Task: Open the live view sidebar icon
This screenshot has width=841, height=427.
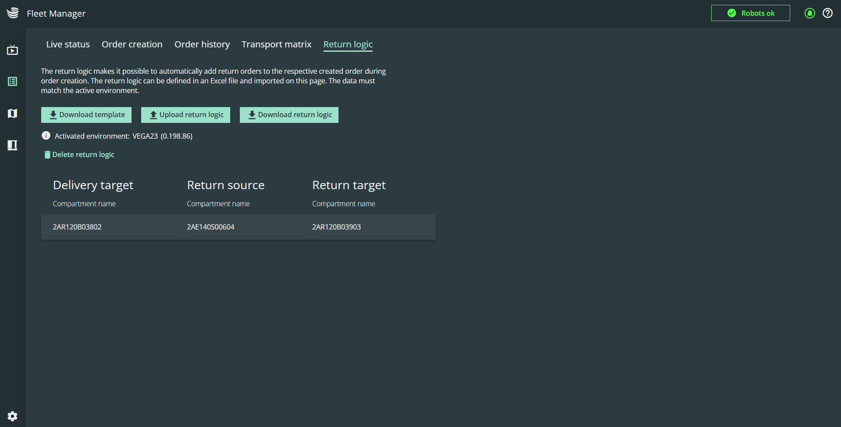Action: pos(12,50)
